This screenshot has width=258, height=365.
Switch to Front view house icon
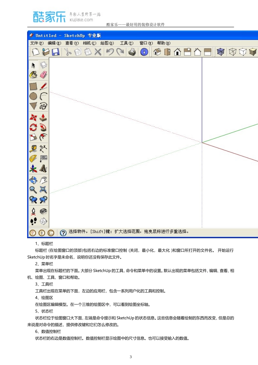click(177, 52)
